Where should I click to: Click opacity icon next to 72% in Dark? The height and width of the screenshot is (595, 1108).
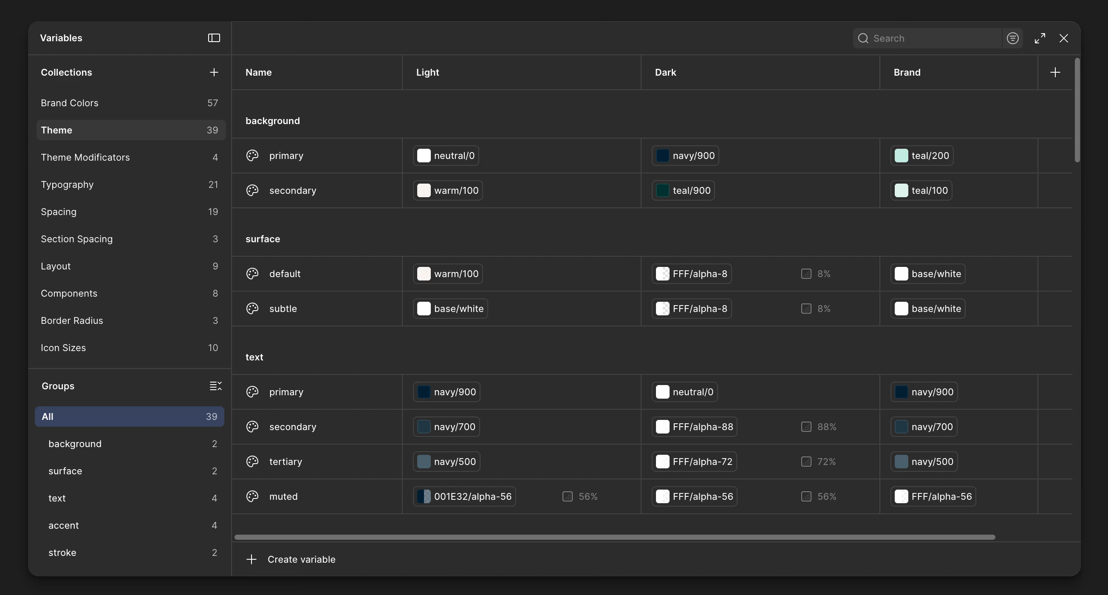(806, 462)
